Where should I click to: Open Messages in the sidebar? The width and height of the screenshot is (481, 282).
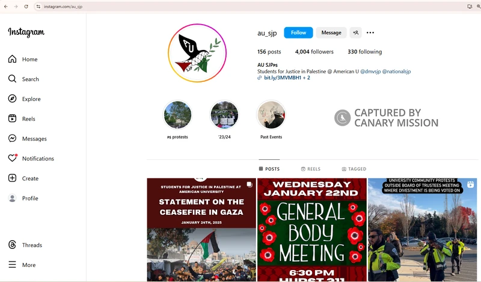click(x=28, y=138)
